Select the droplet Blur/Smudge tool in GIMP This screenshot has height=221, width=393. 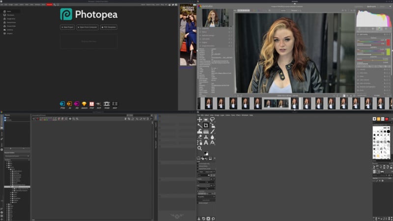point(212,137)
